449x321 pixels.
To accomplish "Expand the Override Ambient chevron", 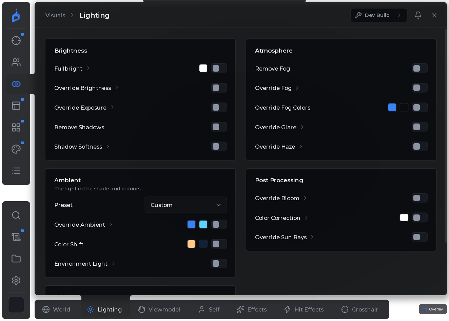I will point(111,224).
